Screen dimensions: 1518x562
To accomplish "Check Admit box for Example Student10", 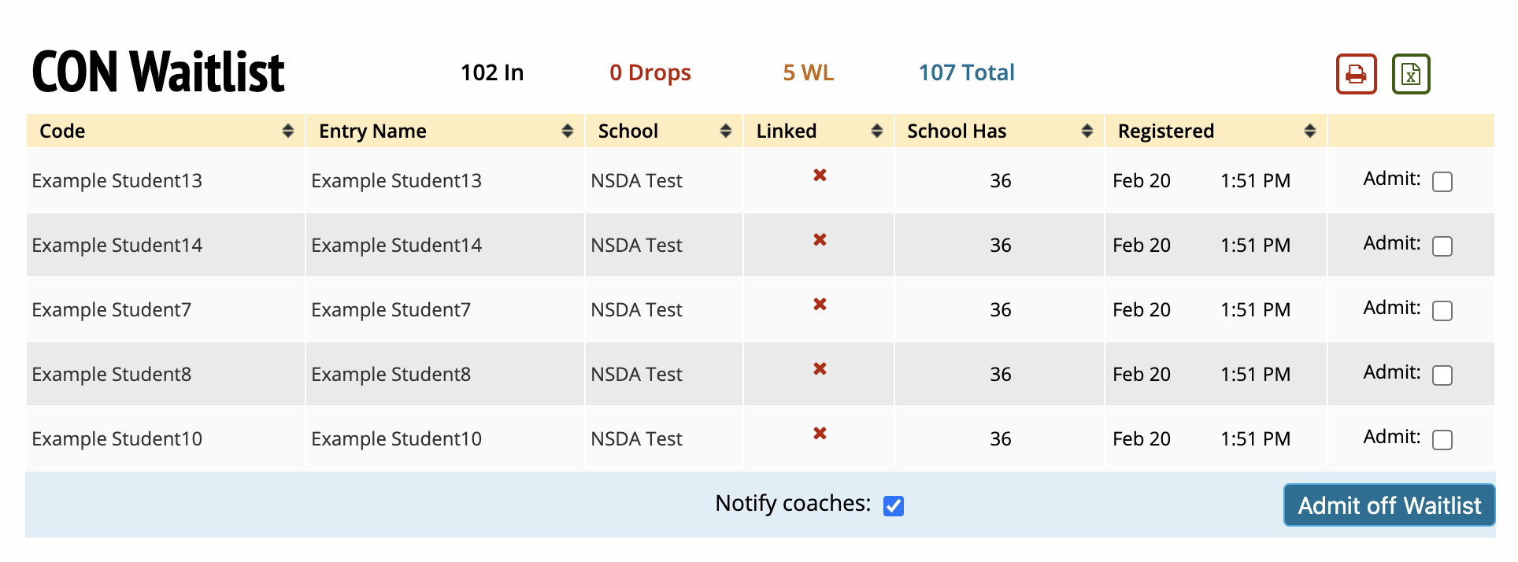I will coord(1442,440).
